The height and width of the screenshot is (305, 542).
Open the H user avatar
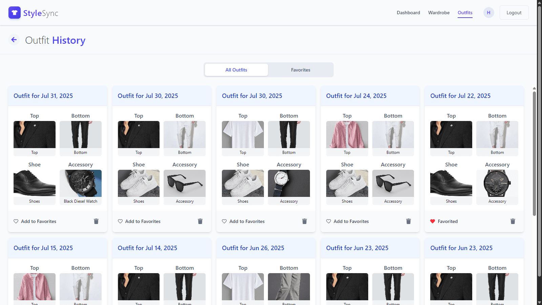(488, 13)
